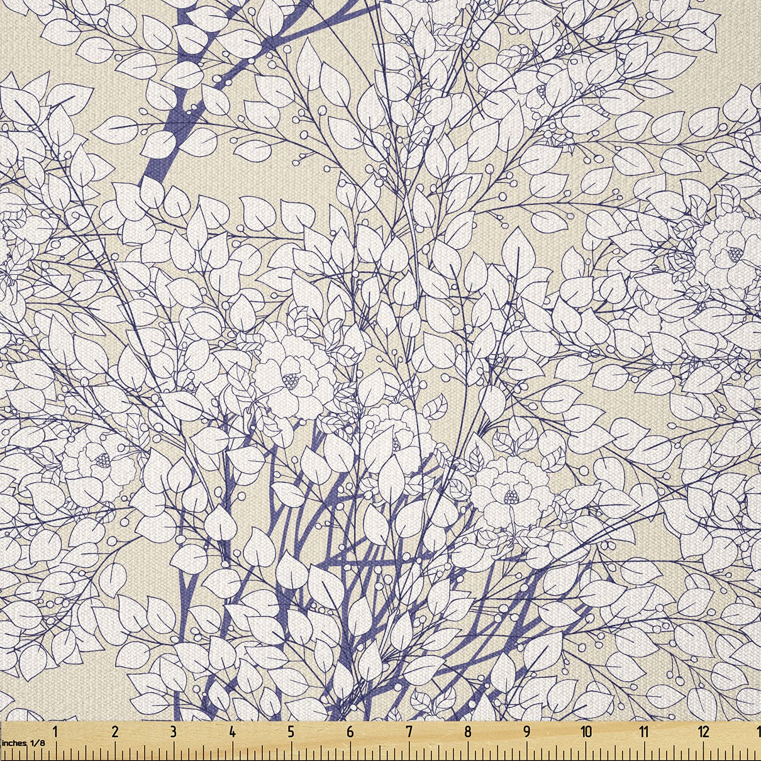Screen dimensions: 761x761
Task: Click the number 12 on the ruler
Action: click(704, 732)
